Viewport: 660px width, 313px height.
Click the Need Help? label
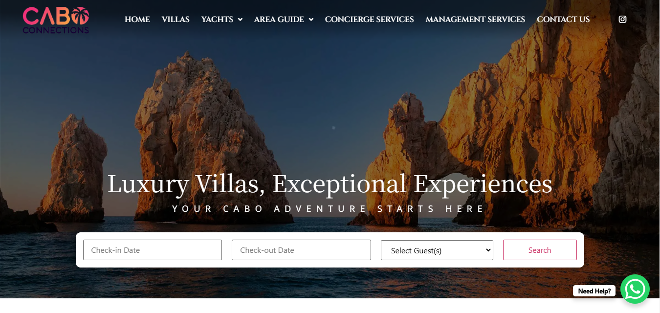point(594,291)
